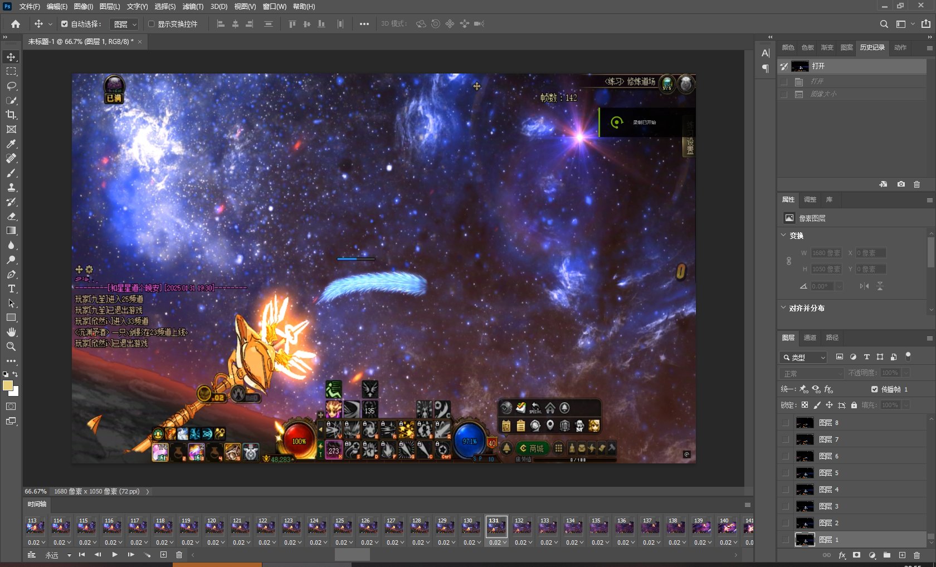
Task: Collapse the 对齐并分布 section
Action: tap(783, 307)
